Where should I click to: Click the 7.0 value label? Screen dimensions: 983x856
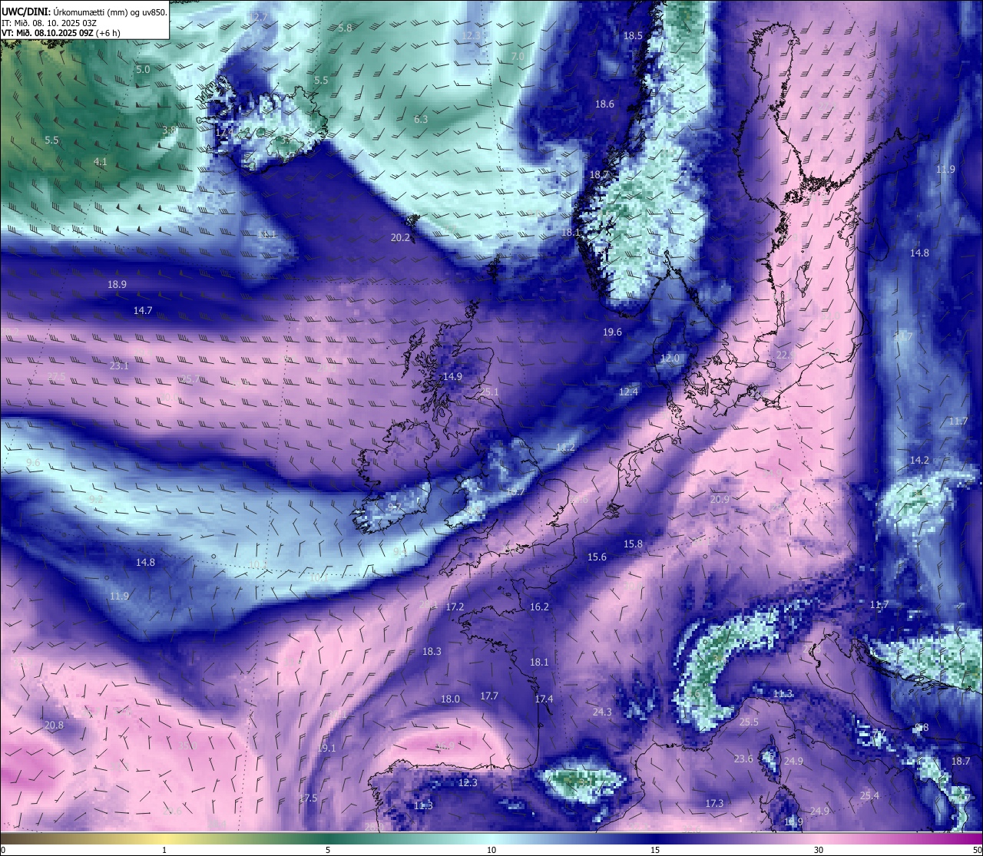[518, 57]
